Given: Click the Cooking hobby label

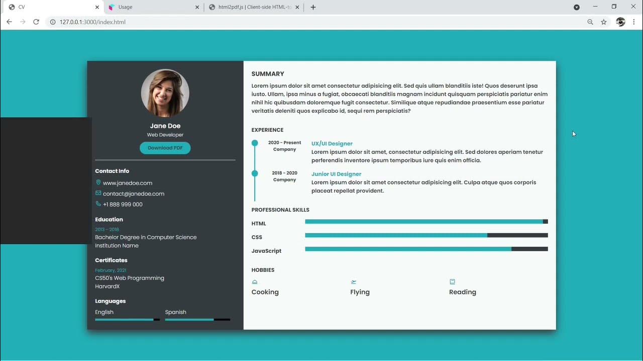Looking at the screenshot, I should coord(265,292).
